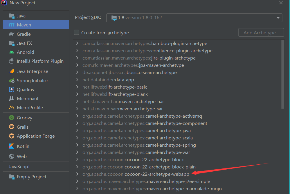Screen dimensions: 290x194
Task: Click the Maven 'm' icon
Action: [x=12, y=25]
